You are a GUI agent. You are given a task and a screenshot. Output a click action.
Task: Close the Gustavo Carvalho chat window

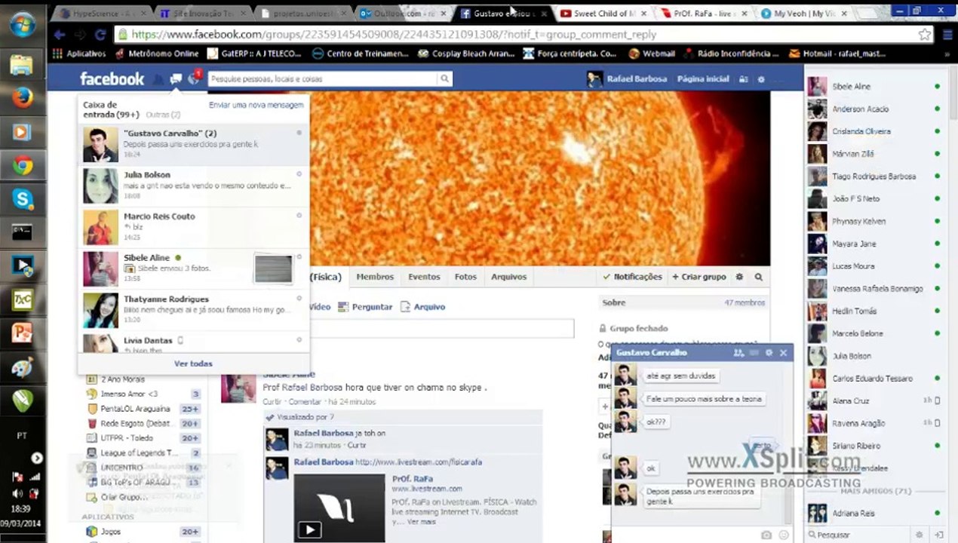pos(783,353)
